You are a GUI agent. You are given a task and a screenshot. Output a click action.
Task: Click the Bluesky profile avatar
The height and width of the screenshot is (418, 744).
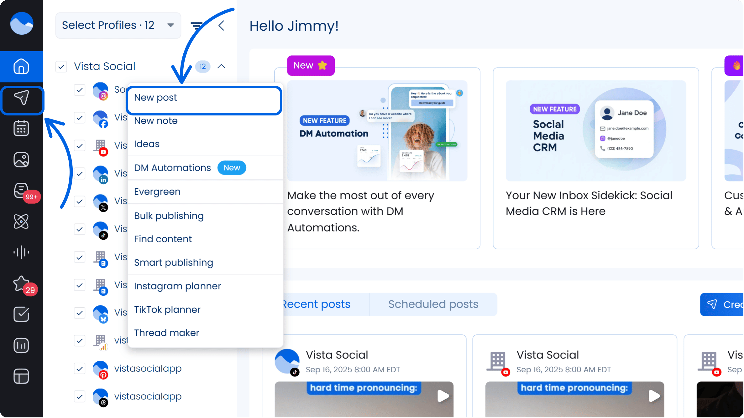101,314
